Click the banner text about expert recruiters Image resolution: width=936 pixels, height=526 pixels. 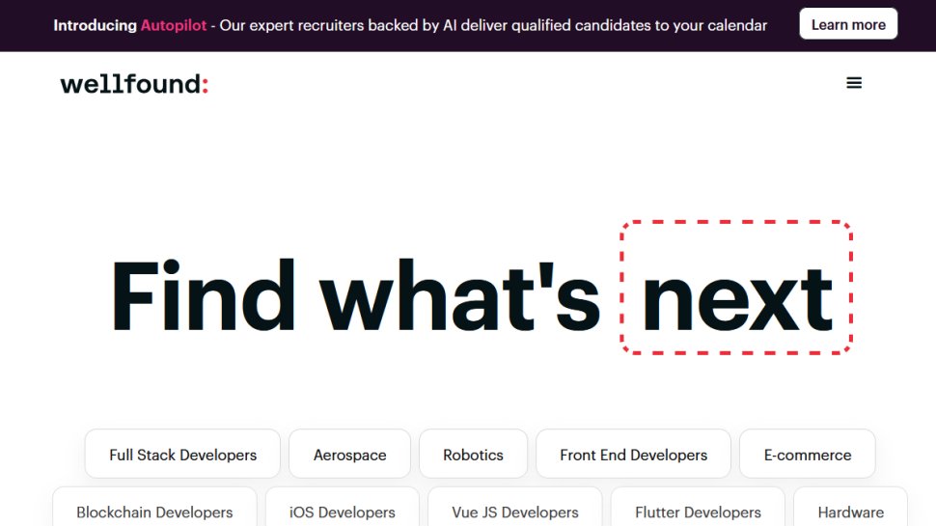493,25
